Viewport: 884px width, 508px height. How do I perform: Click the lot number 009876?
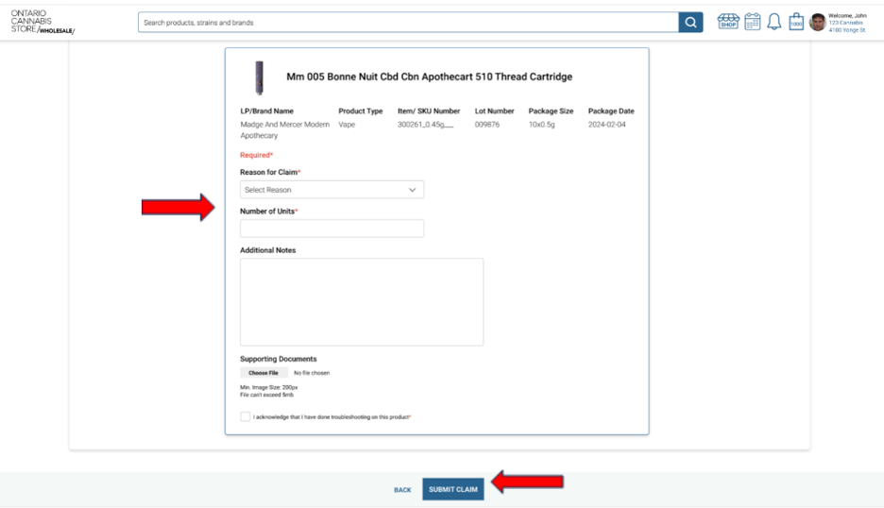click(x=487, y=125)
